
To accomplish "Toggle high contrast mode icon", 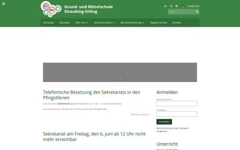I will click(176, 6).
